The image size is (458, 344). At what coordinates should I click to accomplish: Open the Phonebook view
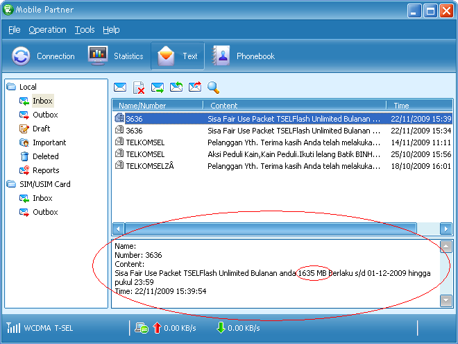click(x=243, y=56)
